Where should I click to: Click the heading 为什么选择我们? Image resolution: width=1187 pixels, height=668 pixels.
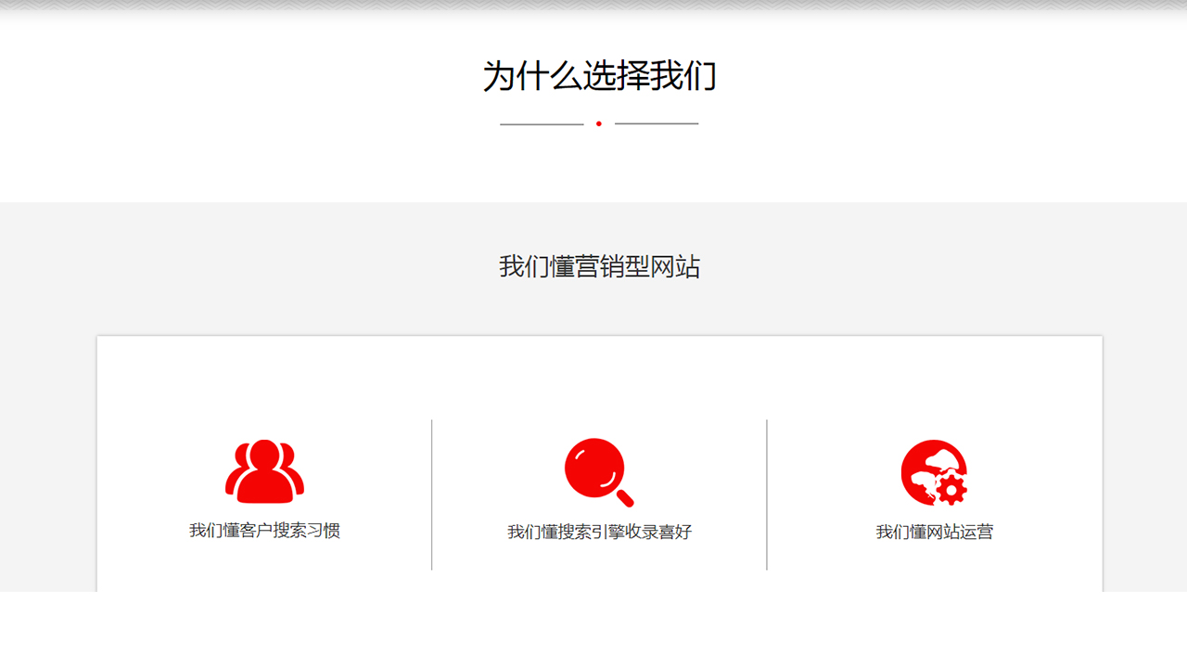point(599,75)
